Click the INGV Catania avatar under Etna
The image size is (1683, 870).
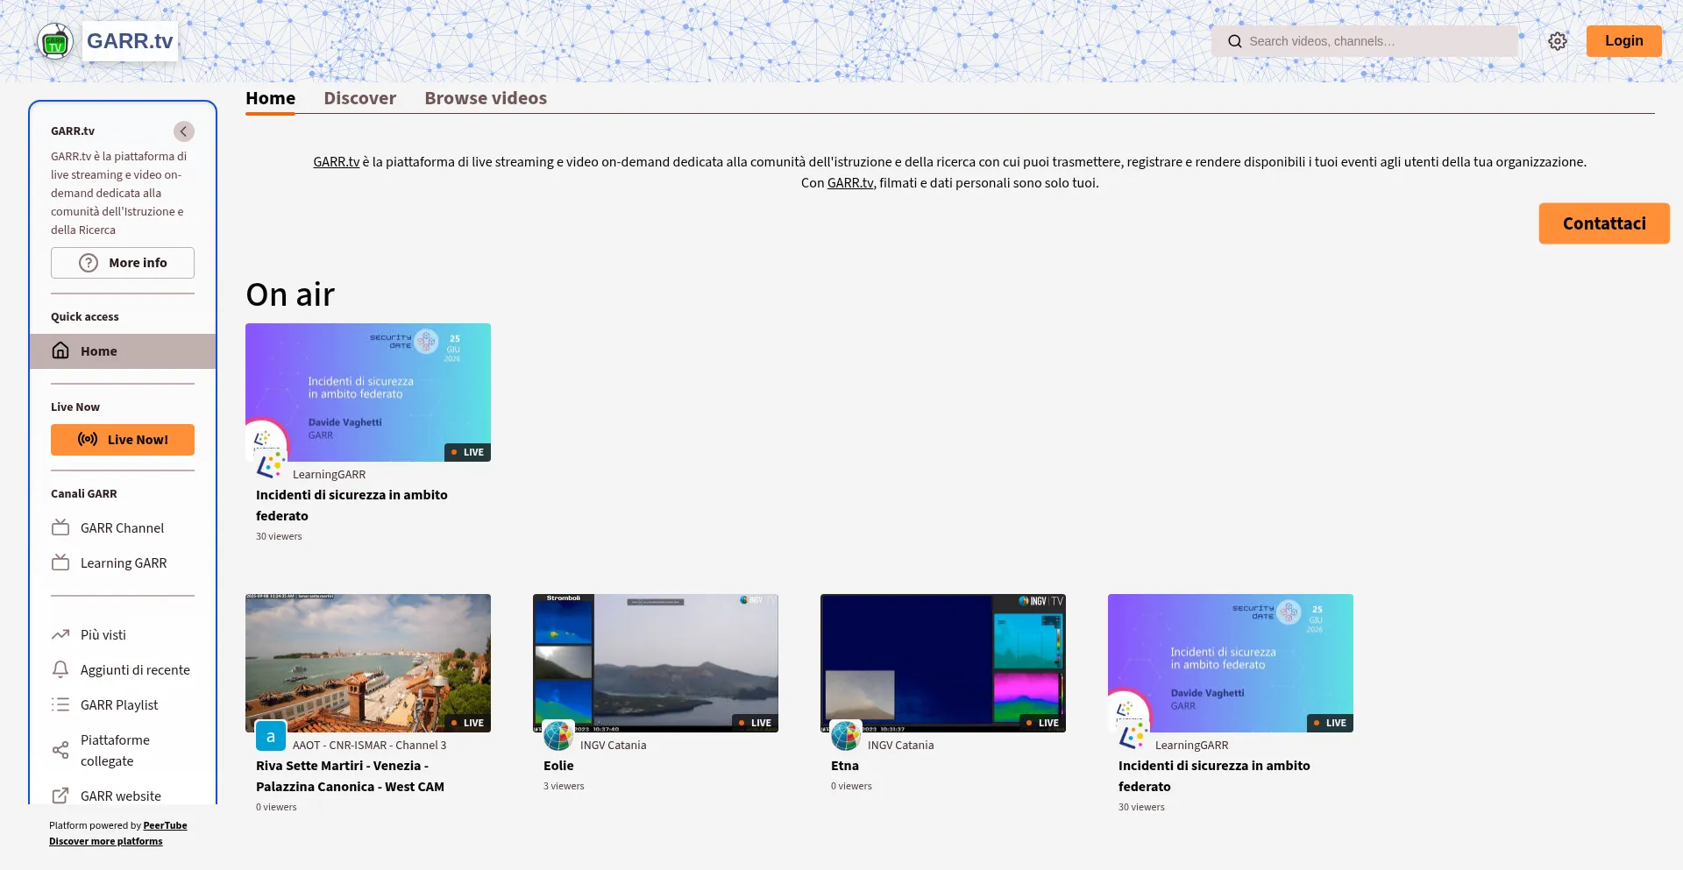[x=846, y=736]
